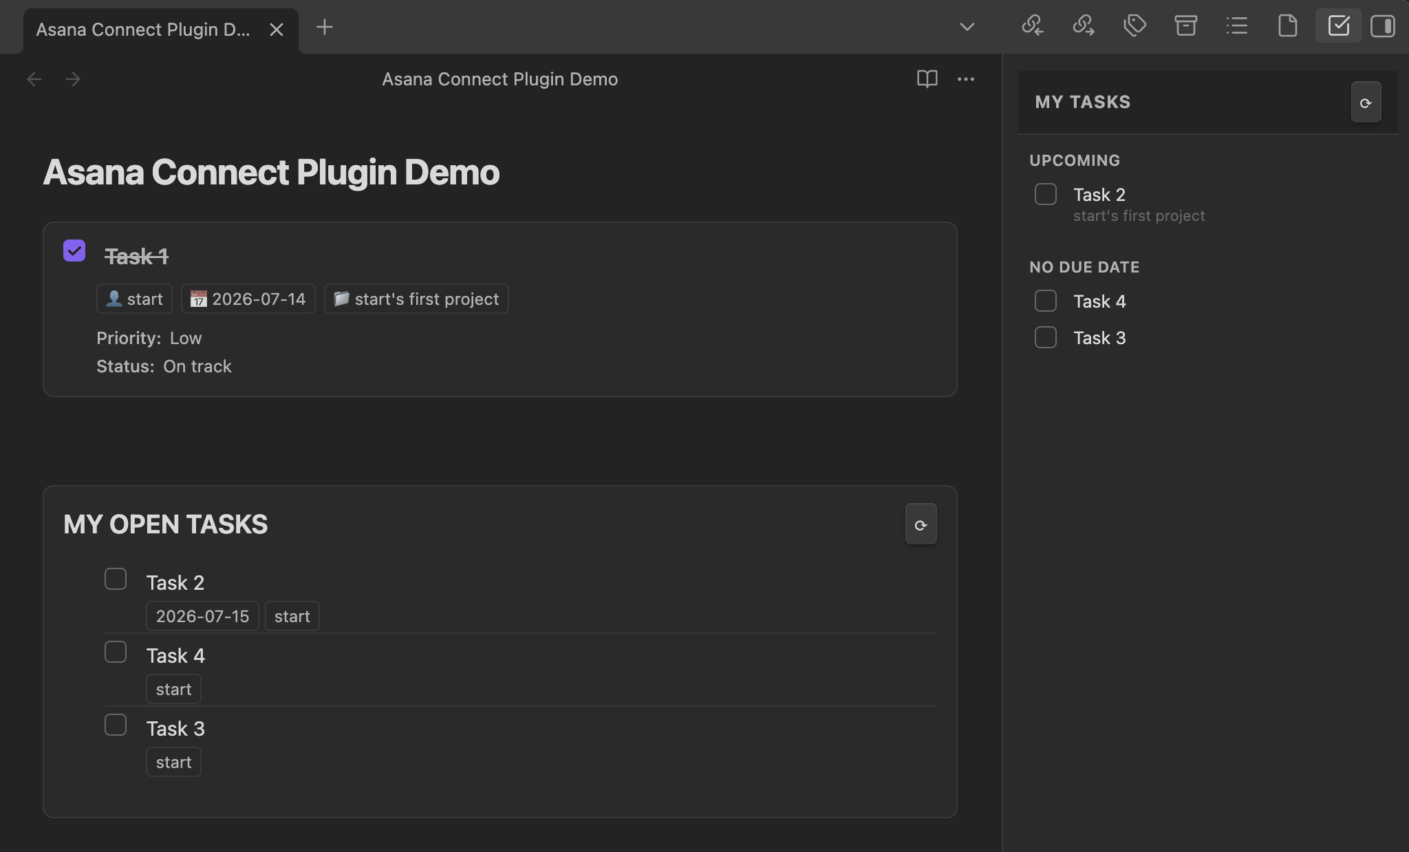Select the Asana tasks checkmark panel icon
Viewport: 1409px width, 852px height.
(x=1338, y=26)
